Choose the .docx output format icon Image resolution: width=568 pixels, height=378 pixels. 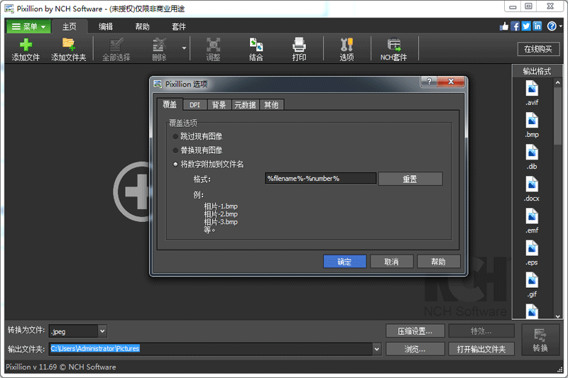point(532,185)
